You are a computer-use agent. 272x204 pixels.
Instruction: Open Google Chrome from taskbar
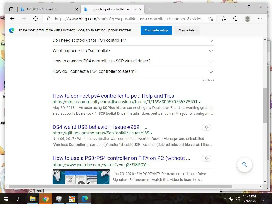tap(45, 199)
